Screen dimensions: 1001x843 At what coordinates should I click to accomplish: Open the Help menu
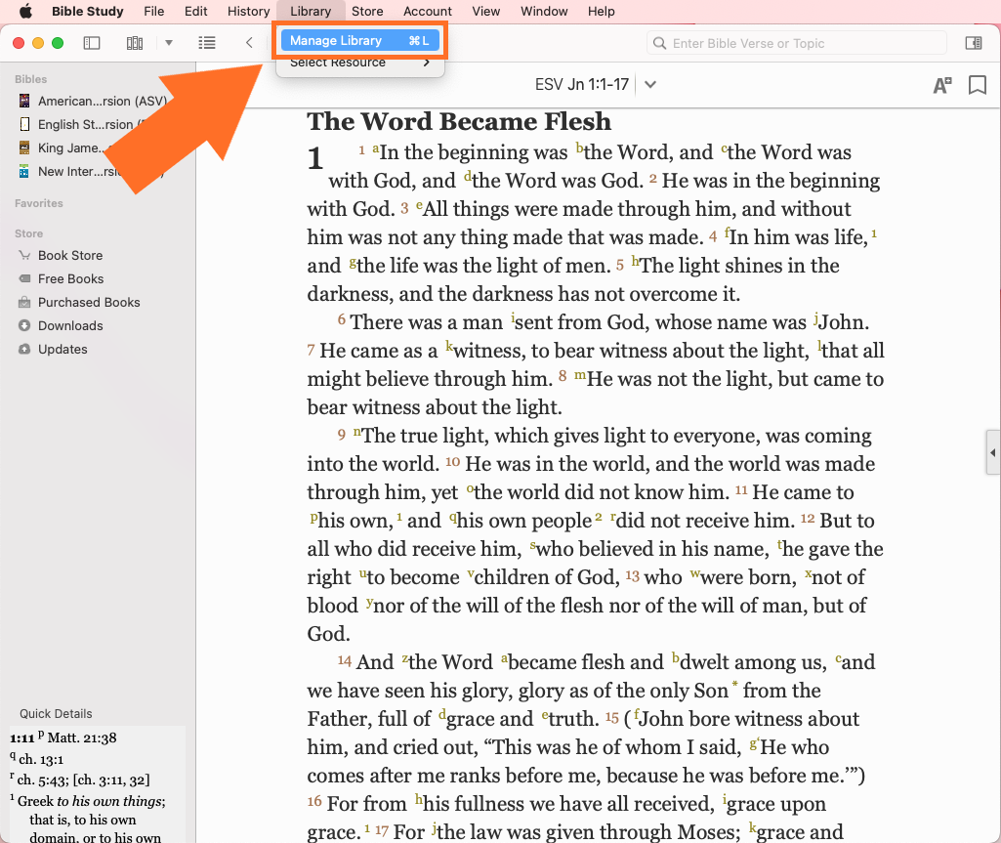point(601,11)
